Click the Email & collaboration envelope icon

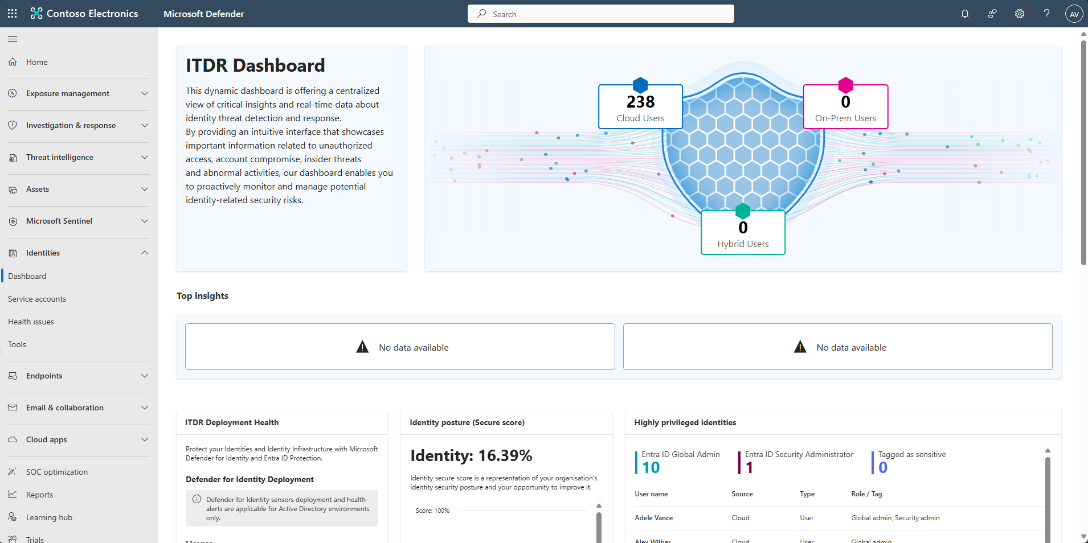coord(13,408)
